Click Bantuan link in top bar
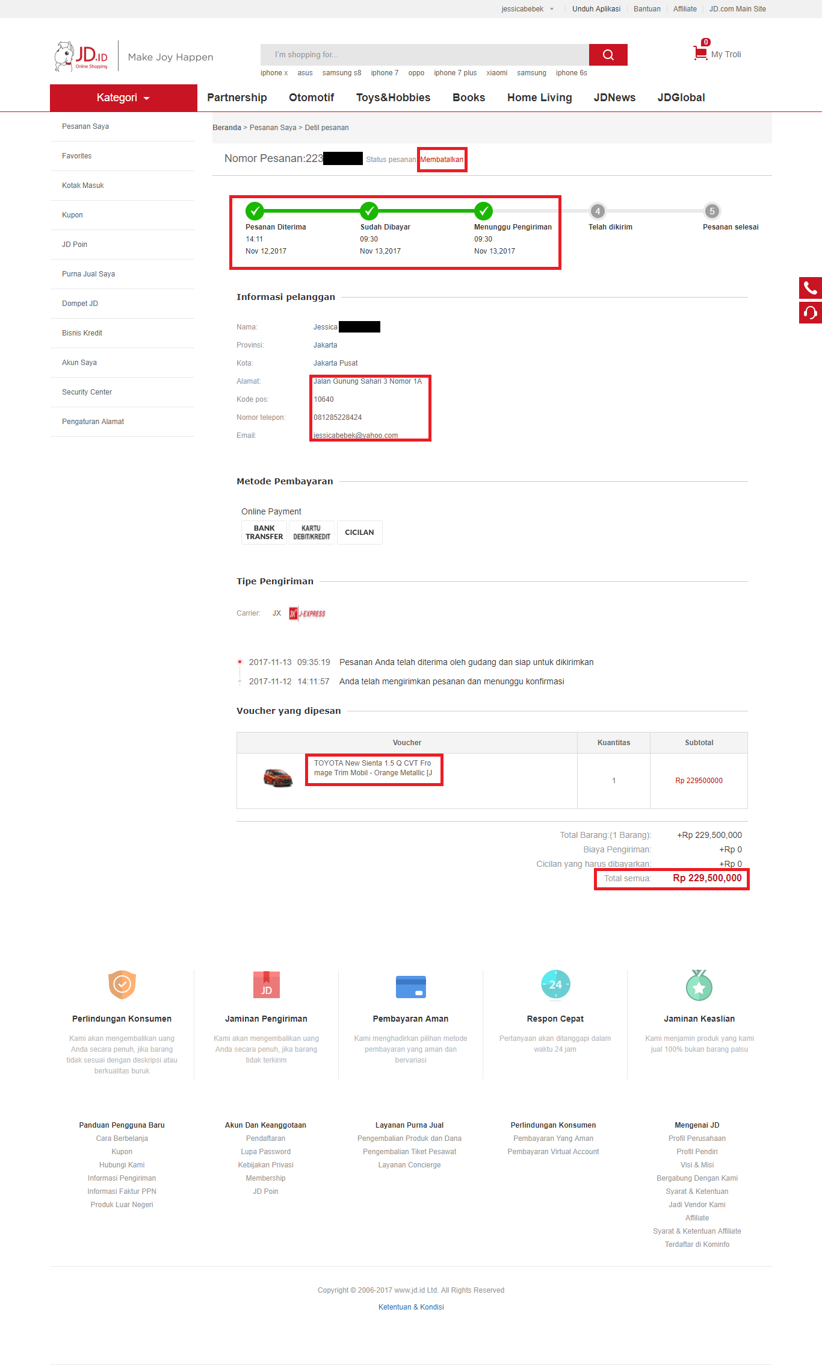822x1365 pixels. click(647, 9)
